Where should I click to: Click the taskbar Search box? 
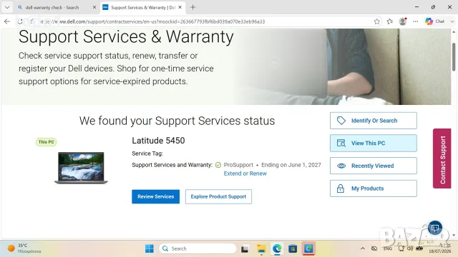click(198, 248)
